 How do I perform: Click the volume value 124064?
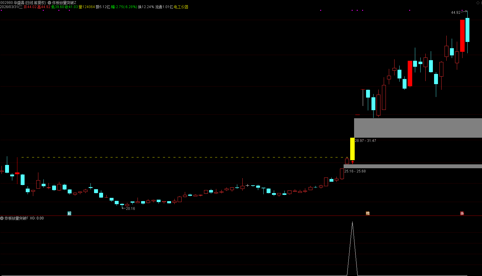pyautogui.click(x=89, y=7)
